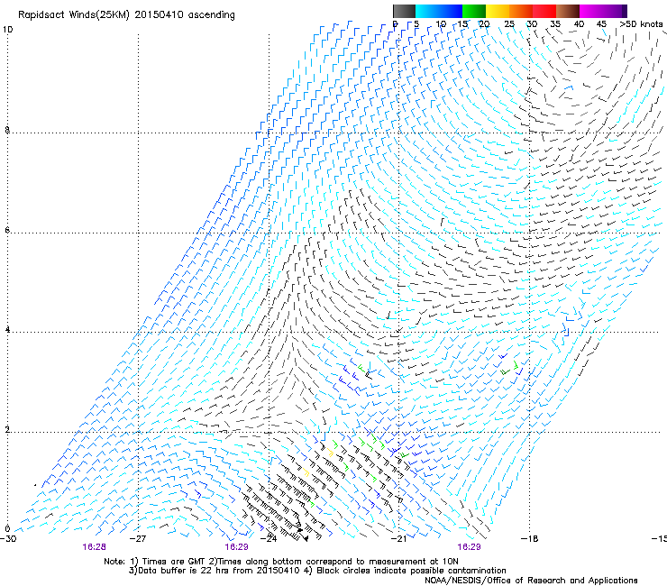This screenshot has height=586, width=667.
Task: Click the 'NOAA/NESDIS/Office of Research and Applications' credit
Action: pyautogui.click(x=531, y=581)
